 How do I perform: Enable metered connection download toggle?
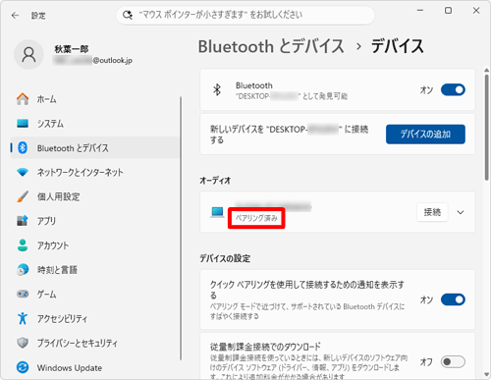point(453,362)
